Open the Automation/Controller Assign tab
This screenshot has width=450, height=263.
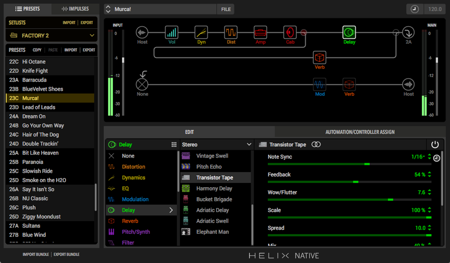click(x=360, y=132)
